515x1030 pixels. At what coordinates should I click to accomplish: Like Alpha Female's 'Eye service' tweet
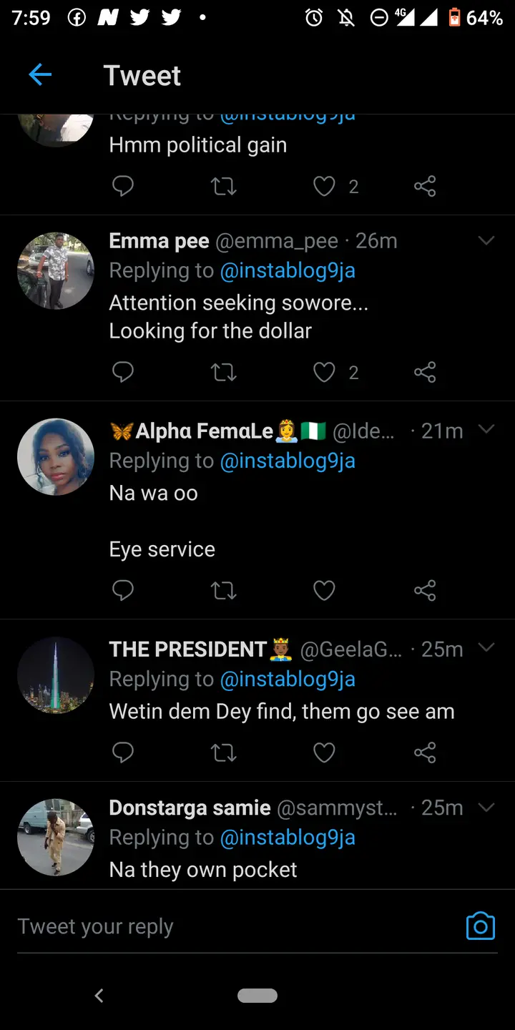point(325,591)
